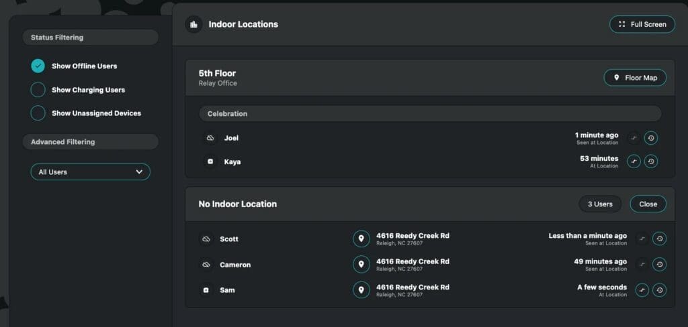Select user Sam in the list
Screen dimensions: 688x327
tap(227, 289)
